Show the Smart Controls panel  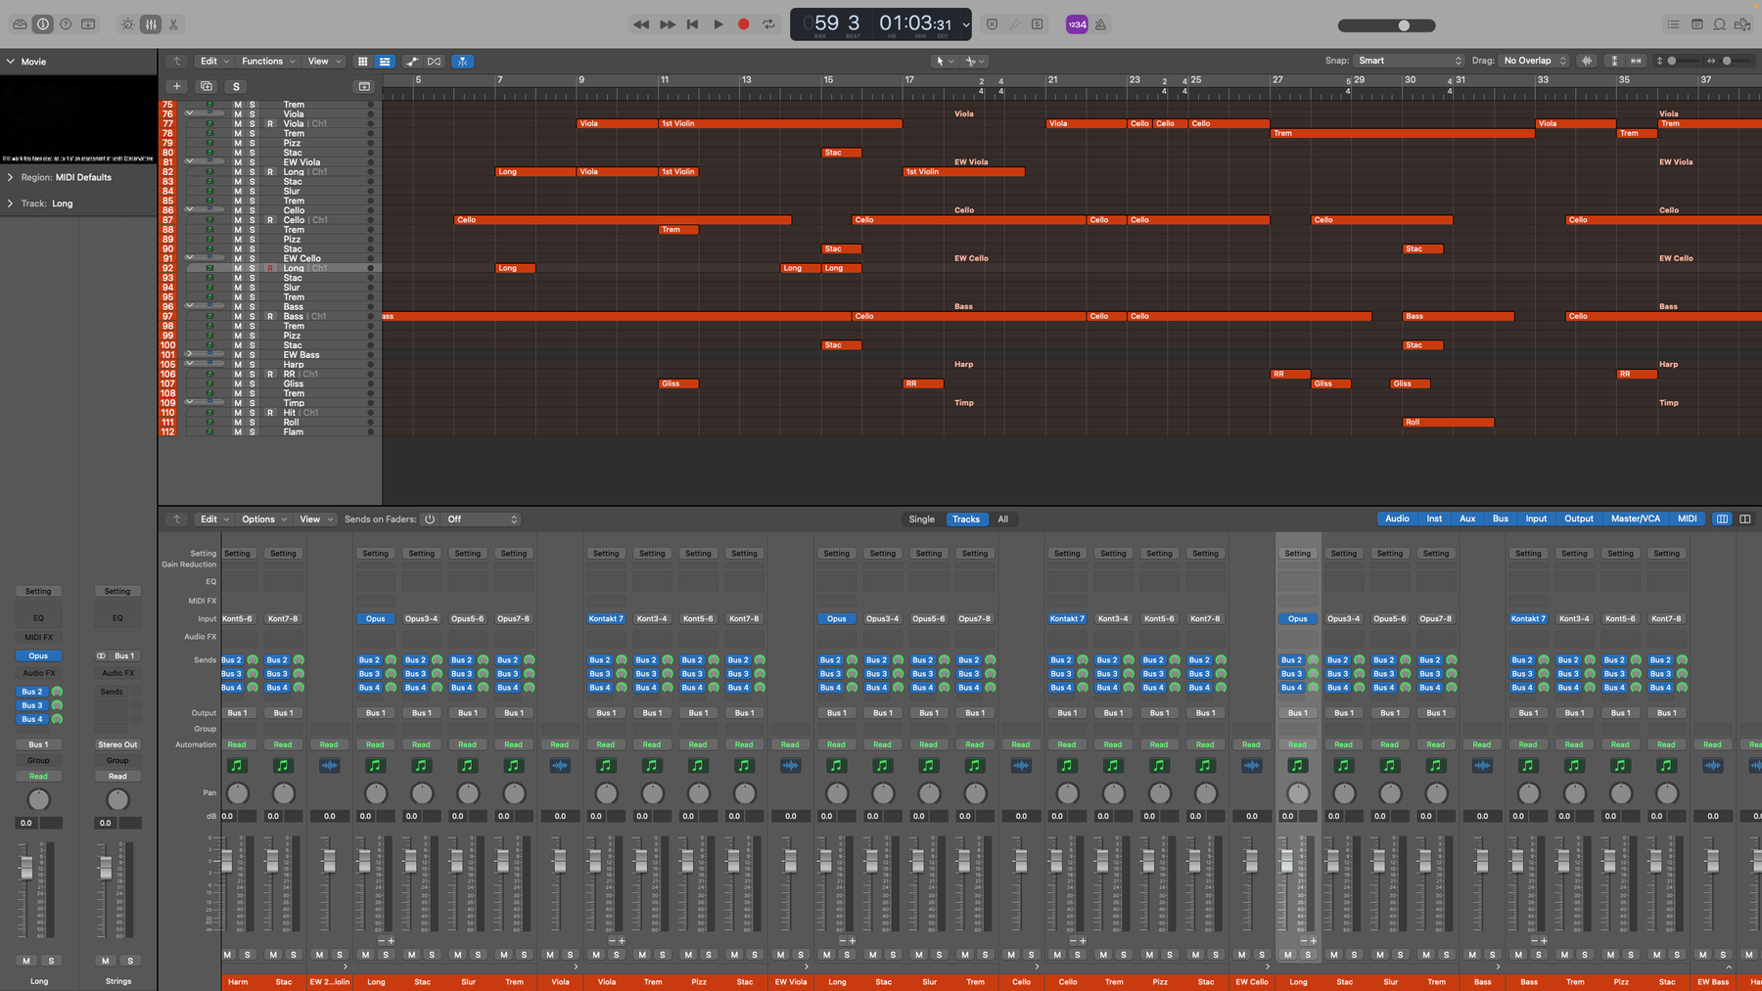point(127,24)
